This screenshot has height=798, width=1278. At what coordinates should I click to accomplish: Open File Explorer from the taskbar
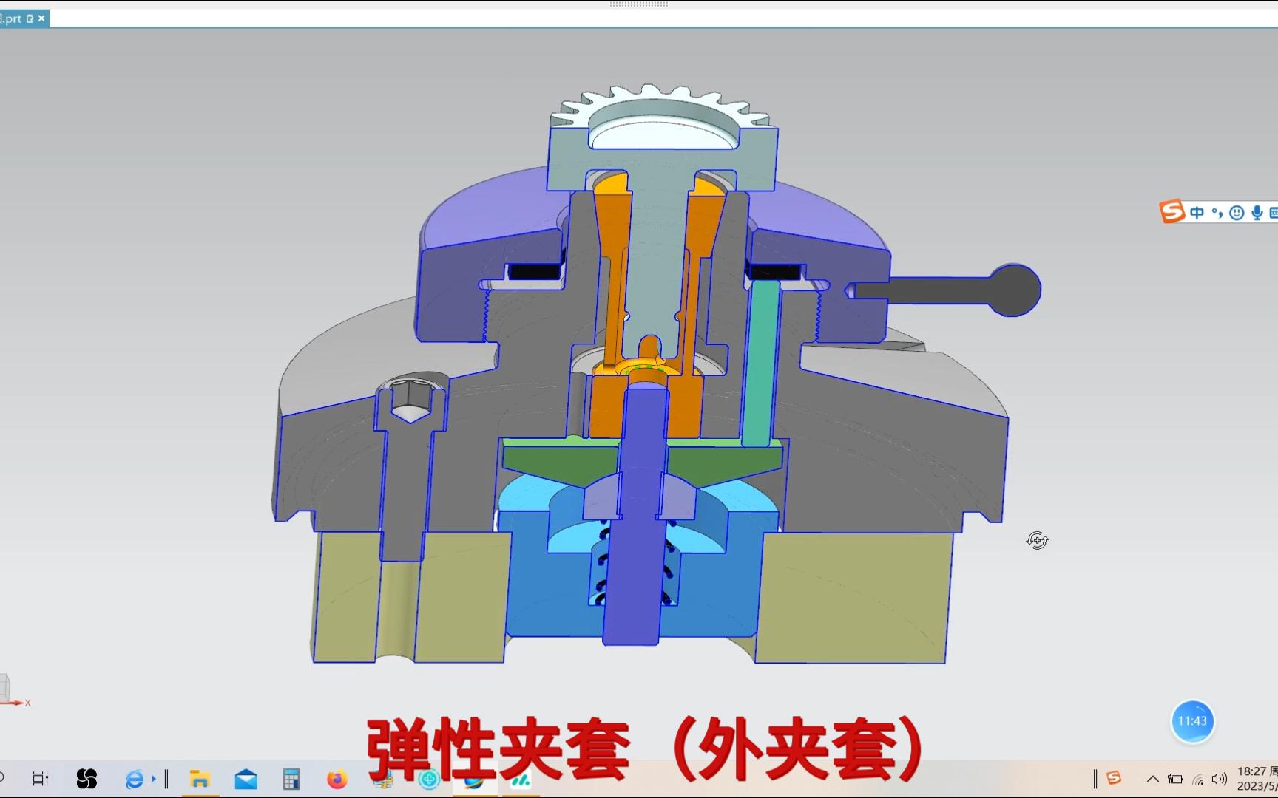(x=200, y=779)
